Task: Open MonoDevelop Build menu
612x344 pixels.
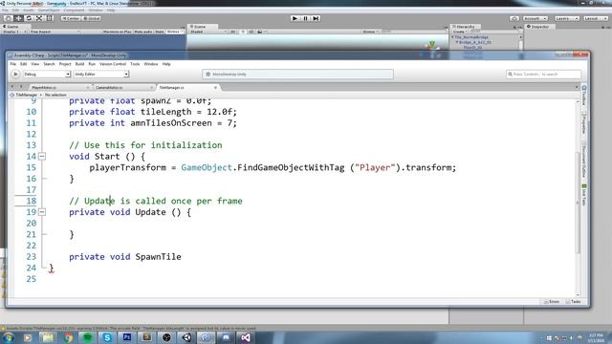Action: pos(79,64)
